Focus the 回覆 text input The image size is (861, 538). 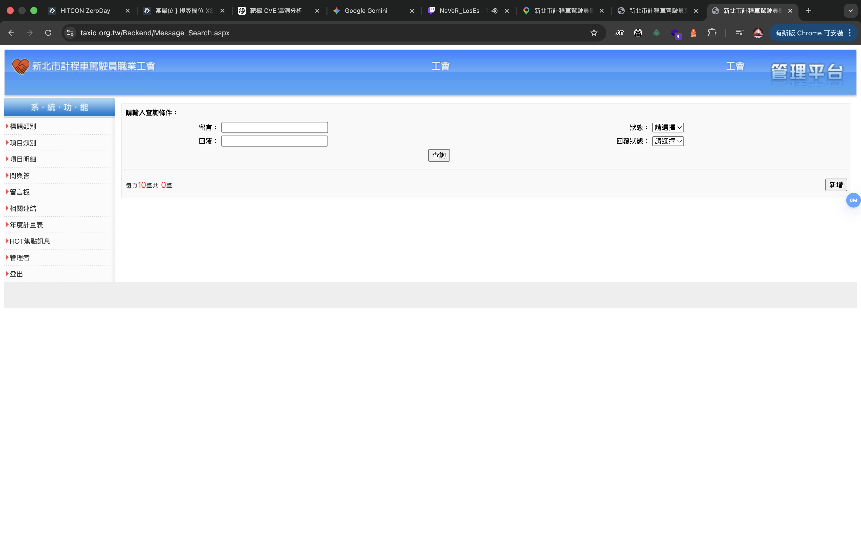[274, 141]
